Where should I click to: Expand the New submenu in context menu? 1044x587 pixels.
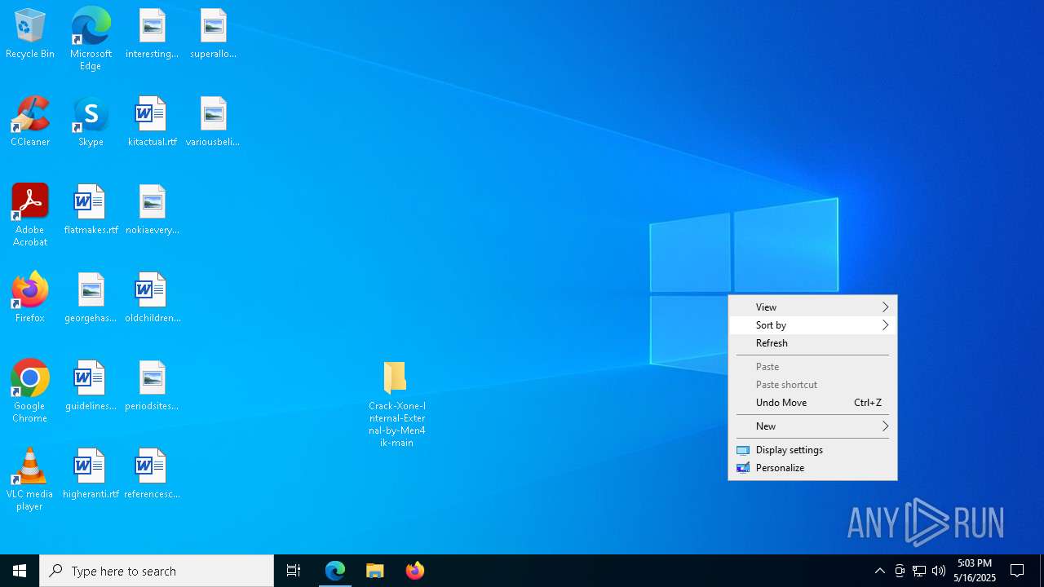tap(812, 426)
